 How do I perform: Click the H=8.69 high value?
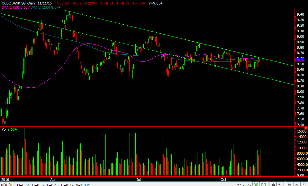123,3
